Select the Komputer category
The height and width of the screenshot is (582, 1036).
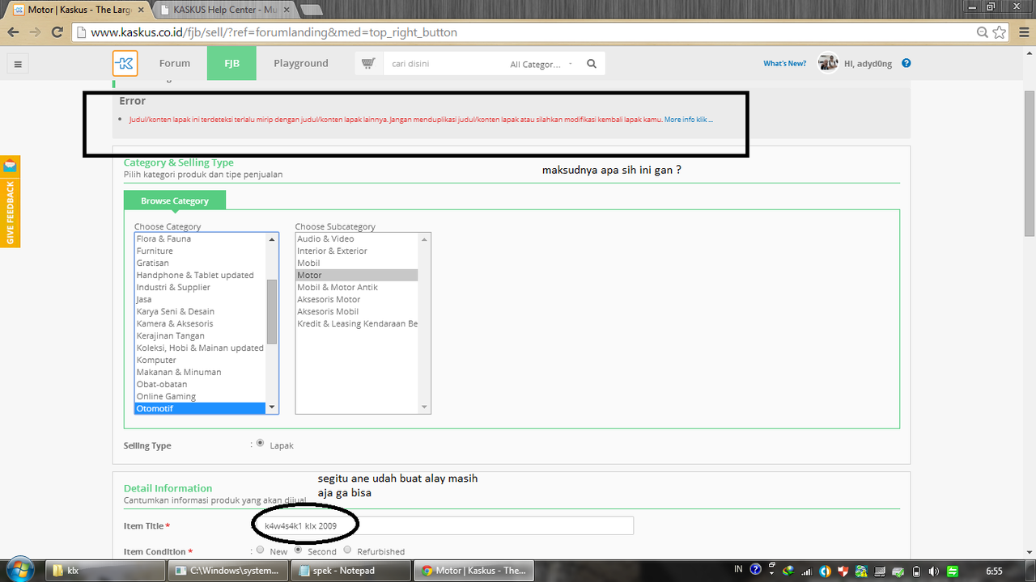click(x=200, y=360)
